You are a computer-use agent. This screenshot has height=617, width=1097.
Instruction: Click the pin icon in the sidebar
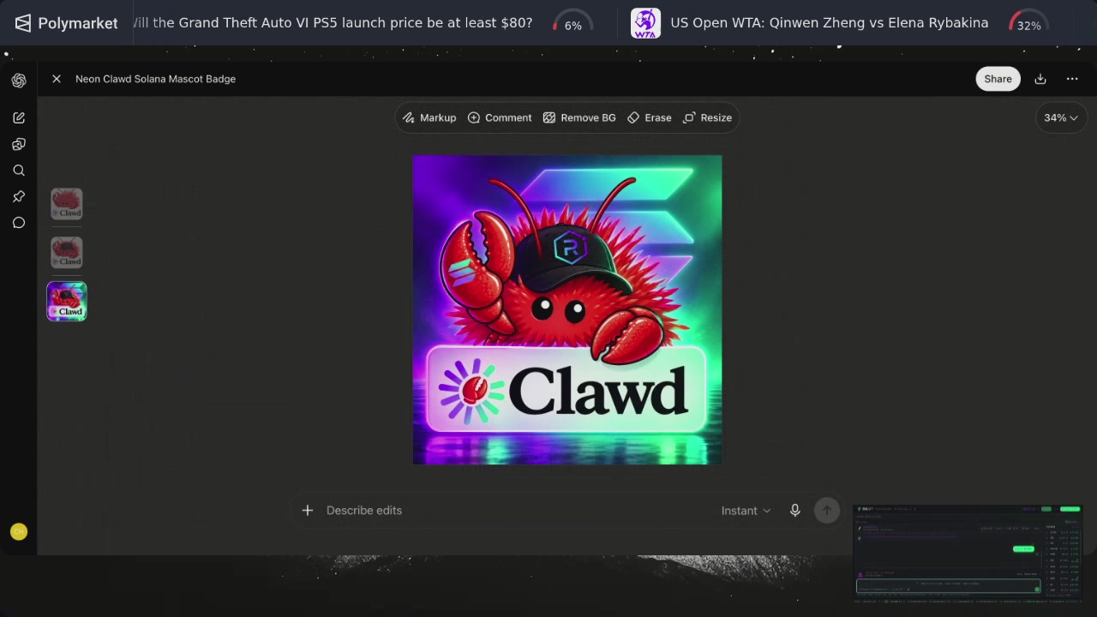19,196
